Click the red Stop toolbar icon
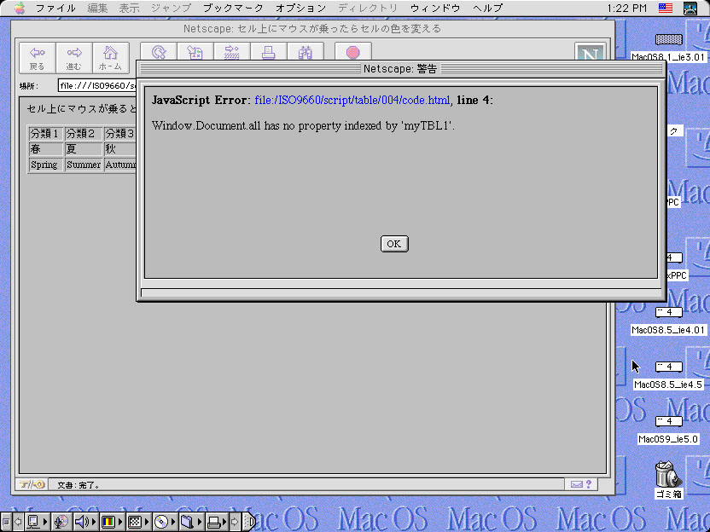Viewport: 710px width, 532px height. pos(353,51)
